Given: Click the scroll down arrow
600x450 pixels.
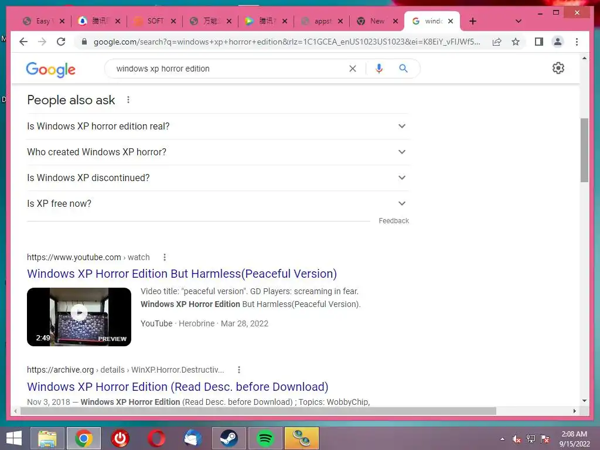Looking at the screenshot, I should click(584, 401).
